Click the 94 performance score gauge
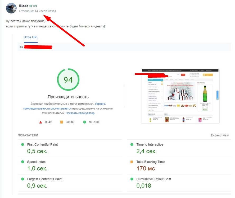This screenshot has width=235, height=198. coord(68,79)
